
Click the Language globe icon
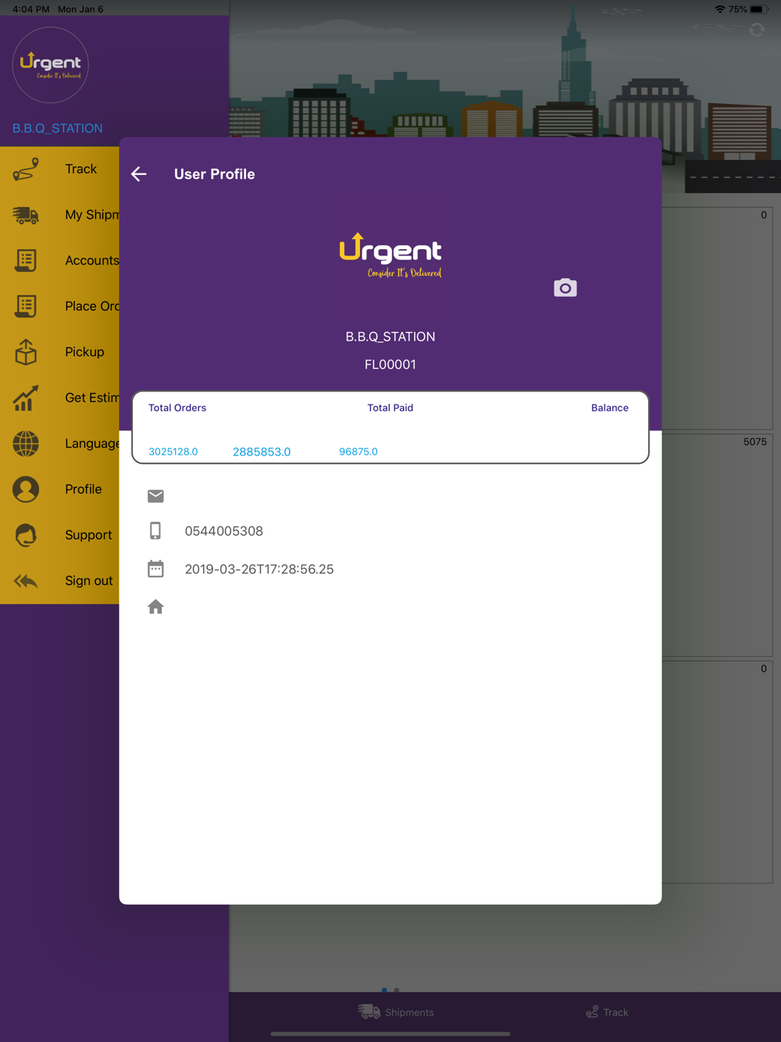click(26, 444)
